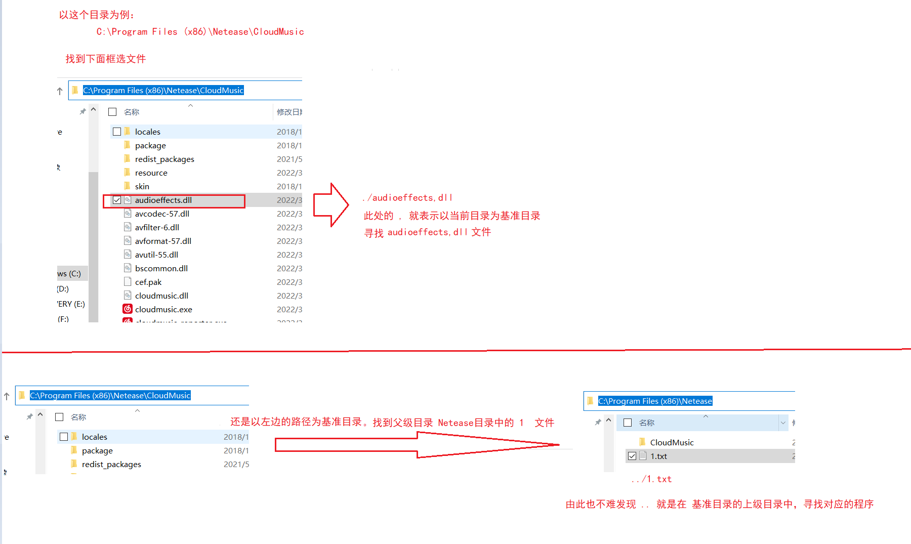Click the 1.txt text file icon

643,456
